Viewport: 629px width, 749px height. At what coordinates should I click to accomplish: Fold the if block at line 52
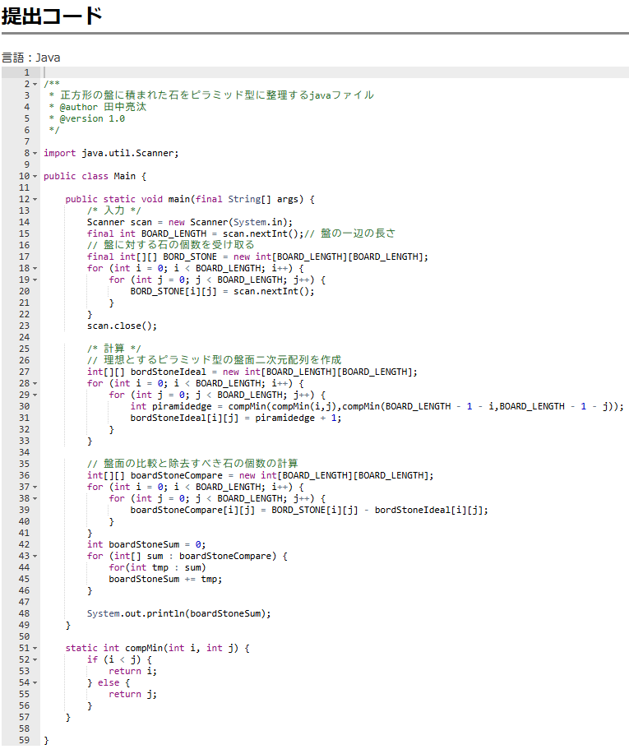(35, 659)
